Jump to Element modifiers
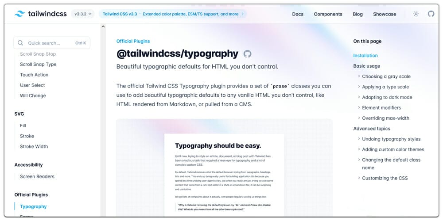443x221 pixels. coord(381,108)
